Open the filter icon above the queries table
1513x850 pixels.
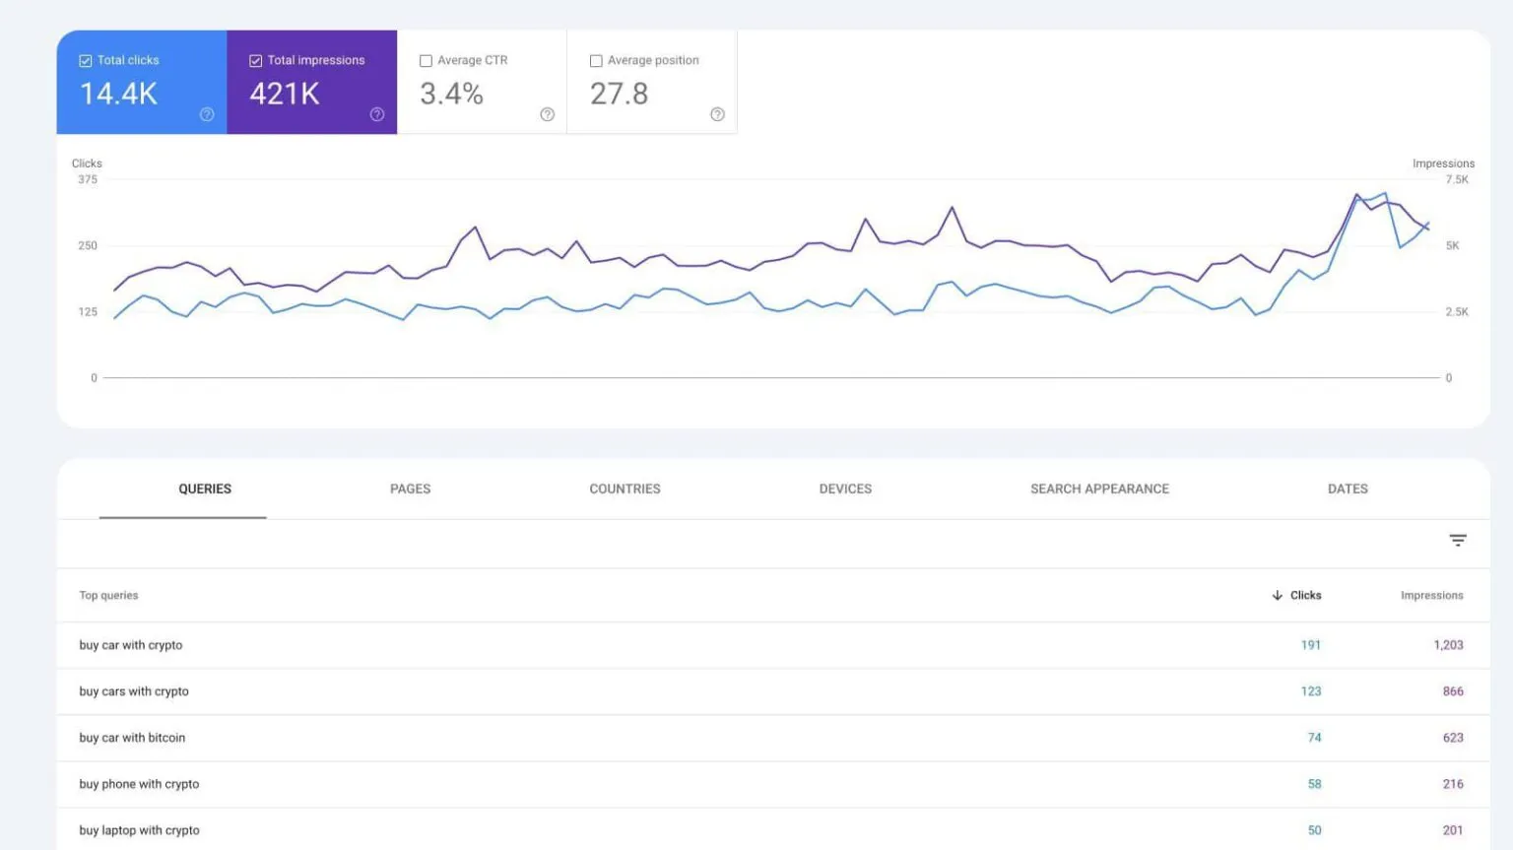[x=1457, y=540]
